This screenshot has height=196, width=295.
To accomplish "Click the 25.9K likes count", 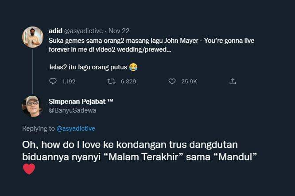I will (x=189, y=81).
